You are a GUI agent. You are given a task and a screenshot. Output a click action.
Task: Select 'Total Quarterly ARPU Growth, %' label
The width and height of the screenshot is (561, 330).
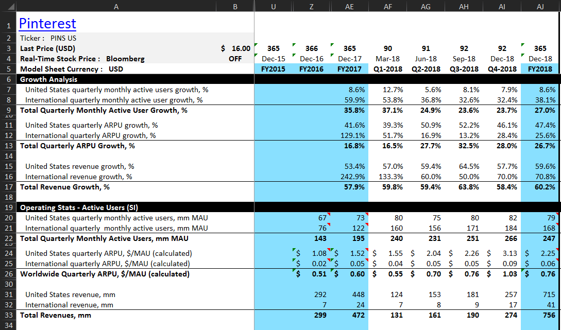(x=78, y=146)
